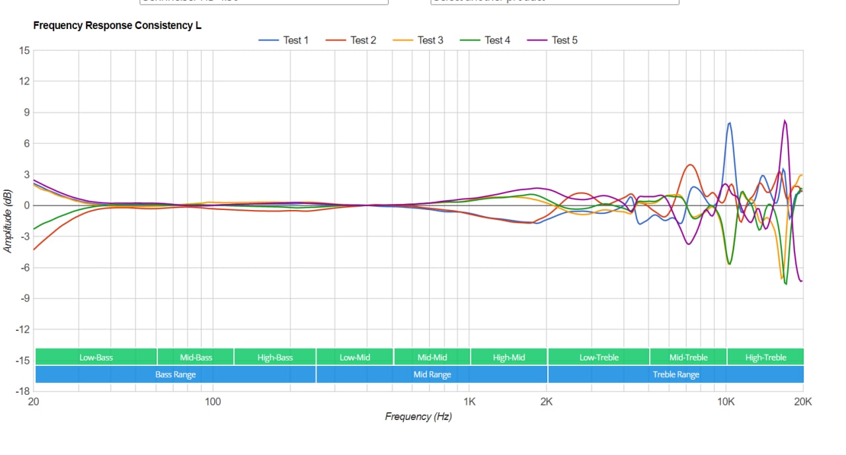
Task: Click the High-Treble band label
Action: 765,357
